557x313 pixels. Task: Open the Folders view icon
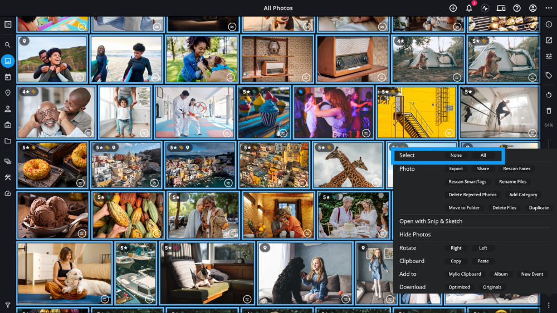pyautogui.click(x=8, y=141)
